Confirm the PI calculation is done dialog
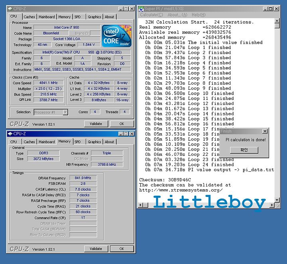This screenshot has width=287, height=264. click(244, 150)
